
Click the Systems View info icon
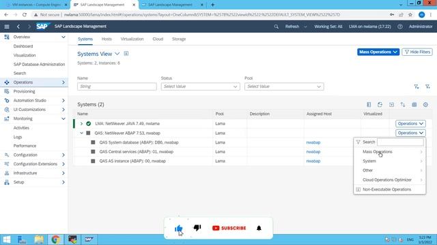[126, 54]
